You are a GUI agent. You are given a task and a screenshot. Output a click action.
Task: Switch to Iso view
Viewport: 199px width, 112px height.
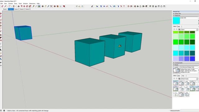click(x=150, y=6)
